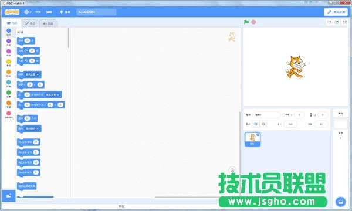Click the set y to 0 block
352x211 pixels.
(28, 172)
